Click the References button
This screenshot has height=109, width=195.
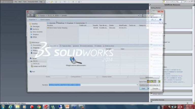pos(149,77)
